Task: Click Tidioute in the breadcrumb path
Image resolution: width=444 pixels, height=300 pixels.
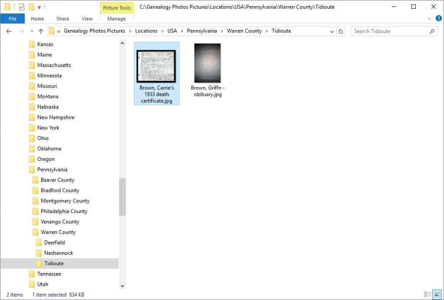Action: [281, 31]
